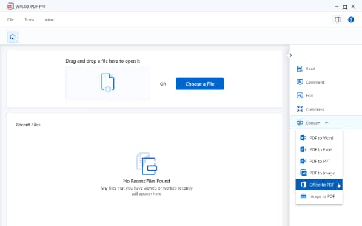Click the 'Convert' sidebar label

313,123
